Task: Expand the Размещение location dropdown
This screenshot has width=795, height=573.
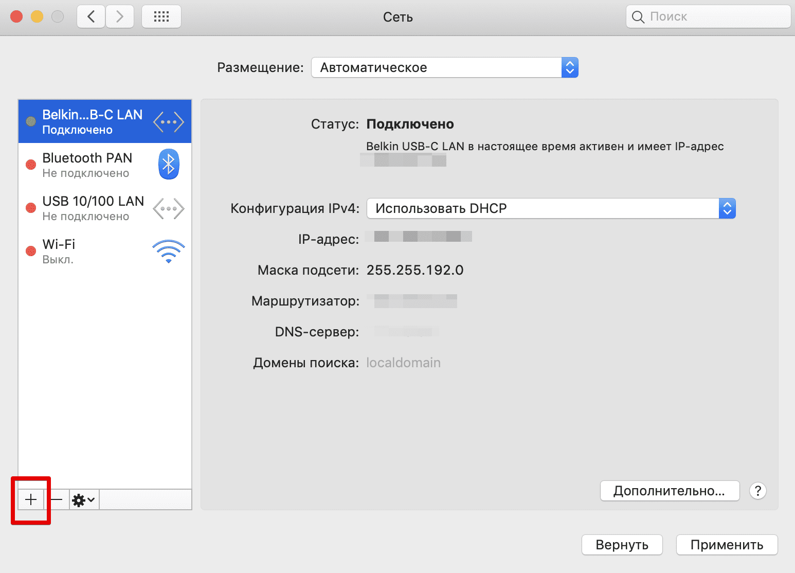Action: pos(444,67)
